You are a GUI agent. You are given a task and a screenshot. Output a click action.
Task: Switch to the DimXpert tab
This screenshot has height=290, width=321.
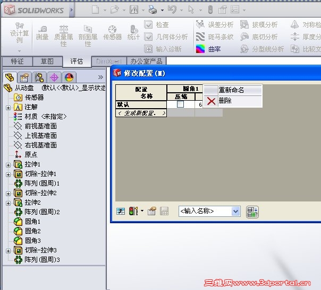[x=109, y=61]
